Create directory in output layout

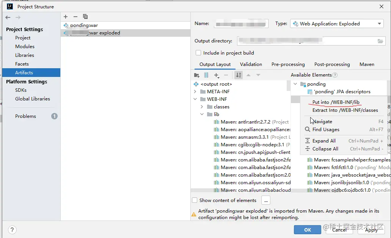coord(197,75)
